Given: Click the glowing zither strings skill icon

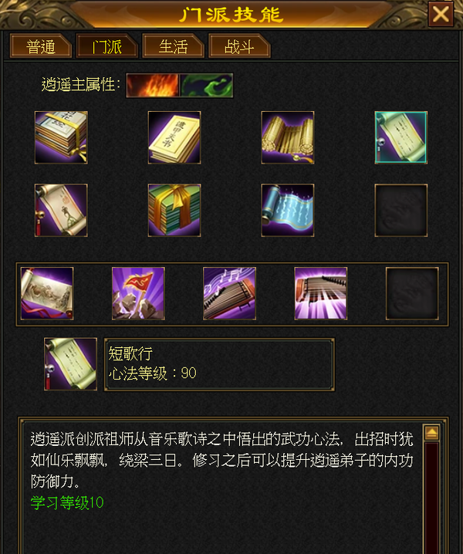Looking at the screenshot, I should (320, 294).
